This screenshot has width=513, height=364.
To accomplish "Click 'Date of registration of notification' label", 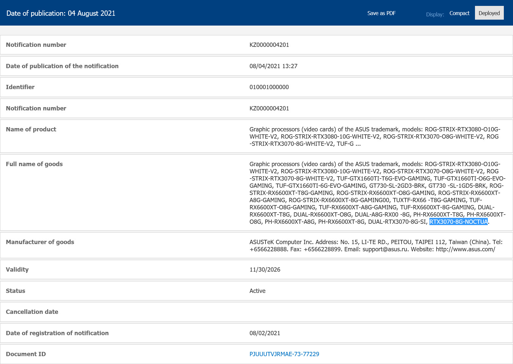I will click(x=57, y=333).
